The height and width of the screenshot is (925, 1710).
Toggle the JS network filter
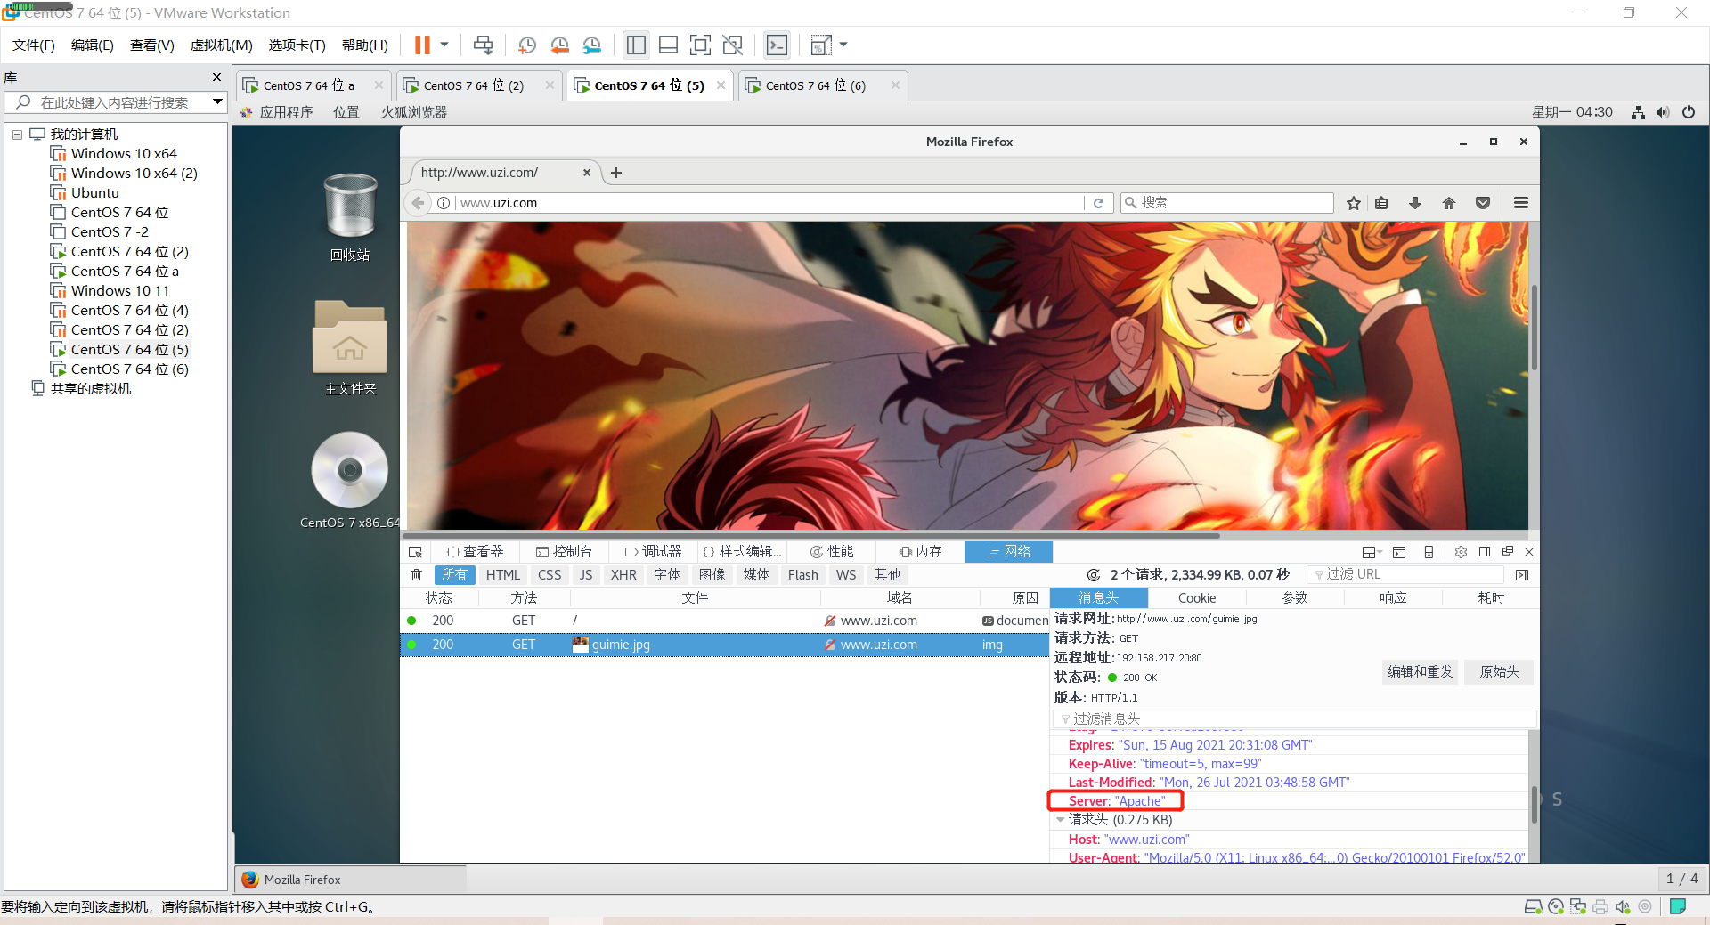586,575
